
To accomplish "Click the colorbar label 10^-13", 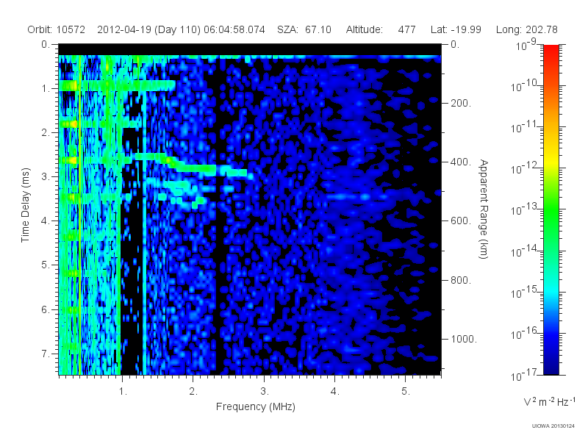I will [525, 209].
